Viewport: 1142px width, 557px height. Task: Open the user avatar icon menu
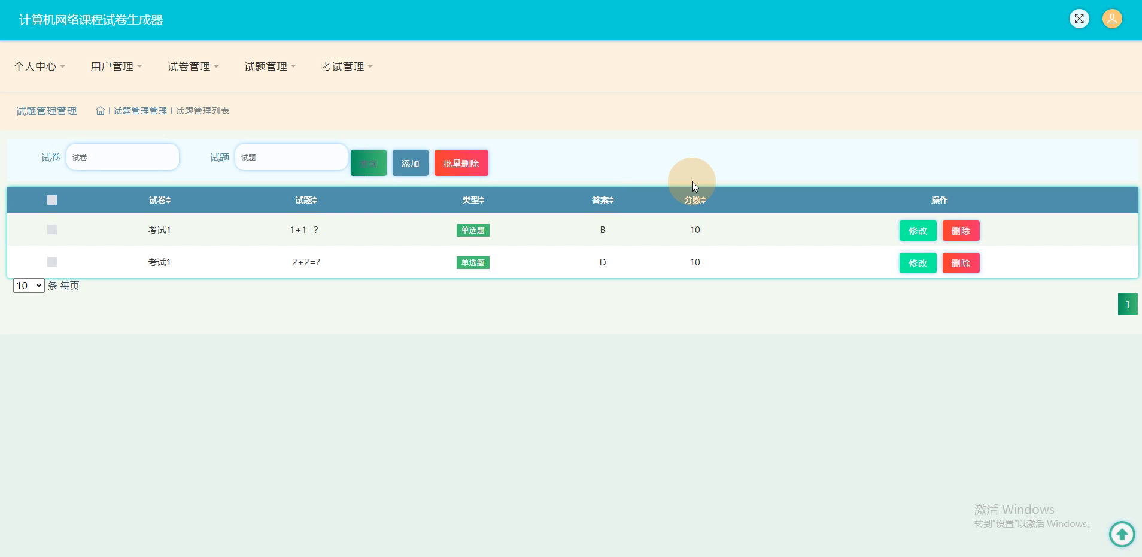(x=1112, y=19)
